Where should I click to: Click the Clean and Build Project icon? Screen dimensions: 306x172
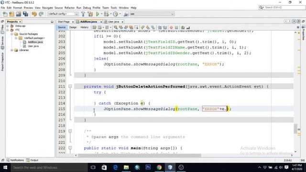[x=90, y=14]
